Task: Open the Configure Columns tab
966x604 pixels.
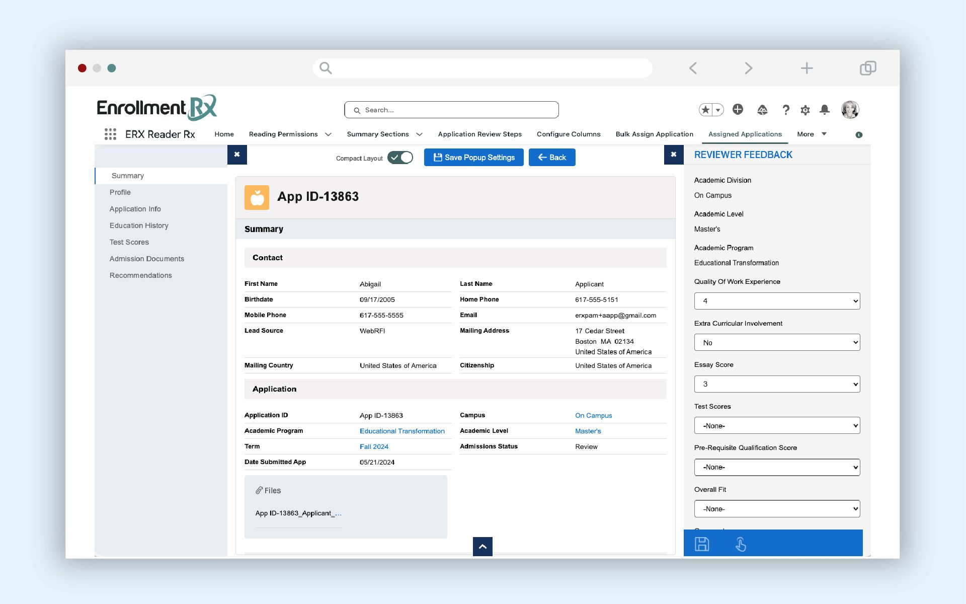Action: [569, 134]
